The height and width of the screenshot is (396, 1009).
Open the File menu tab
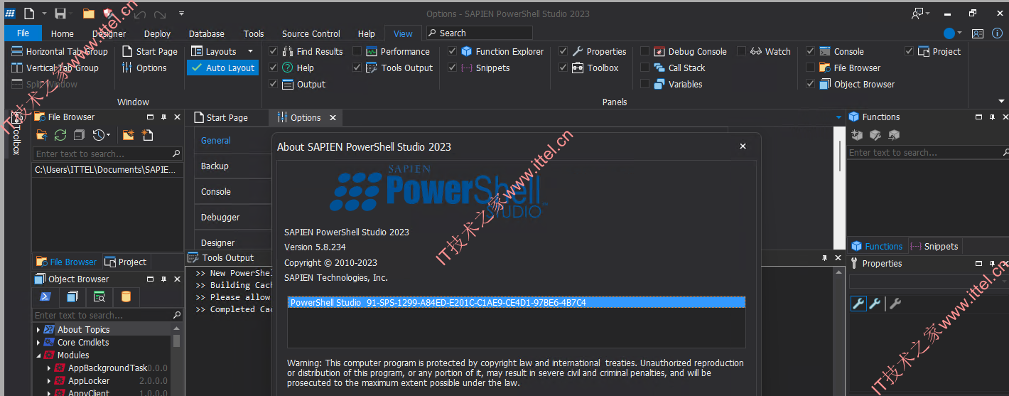coord(23,33)
